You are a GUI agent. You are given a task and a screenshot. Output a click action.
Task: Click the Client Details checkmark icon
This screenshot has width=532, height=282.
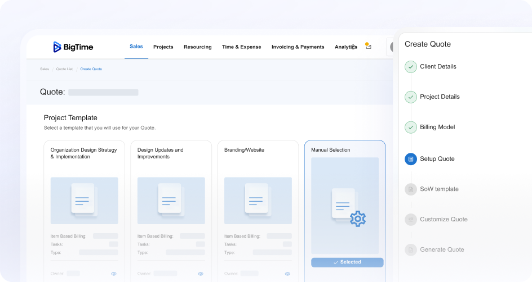(x=411, y=67)
